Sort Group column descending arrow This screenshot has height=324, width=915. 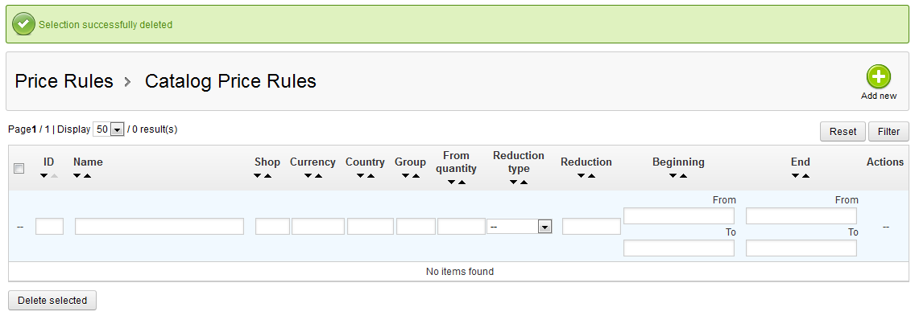tap(405, 176)
